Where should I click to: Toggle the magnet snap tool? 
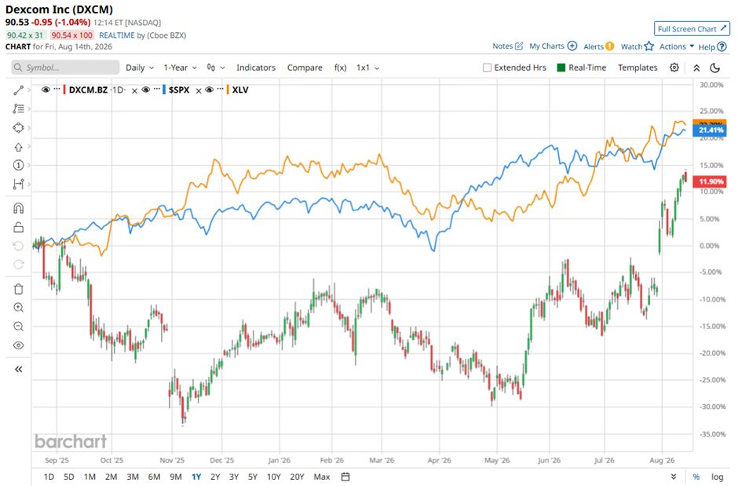(18, 208)
